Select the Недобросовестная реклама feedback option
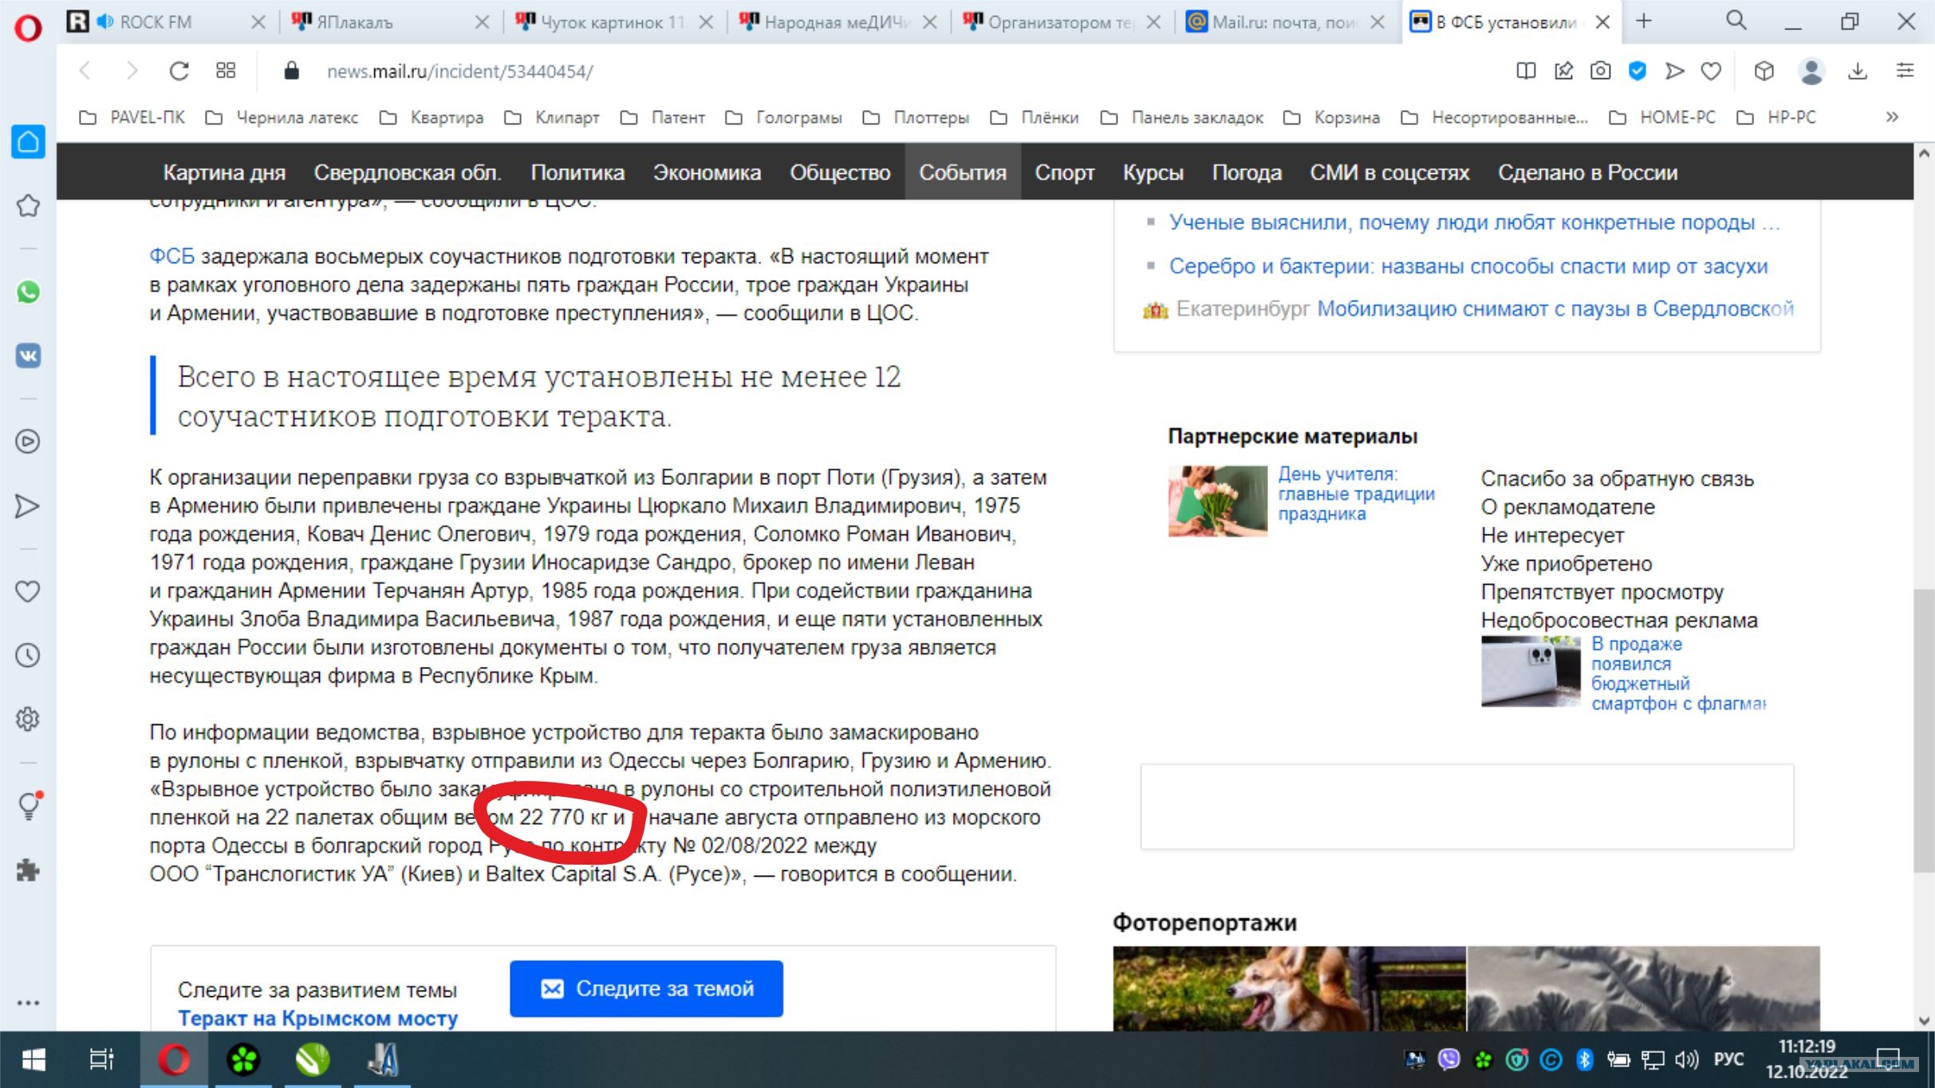 pyautogui.click(x=1619, y=620)
